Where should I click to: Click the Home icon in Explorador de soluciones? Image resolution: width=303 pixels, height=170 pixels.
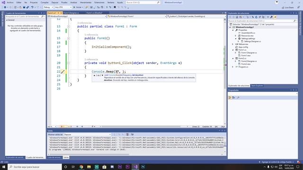point(237,17)
